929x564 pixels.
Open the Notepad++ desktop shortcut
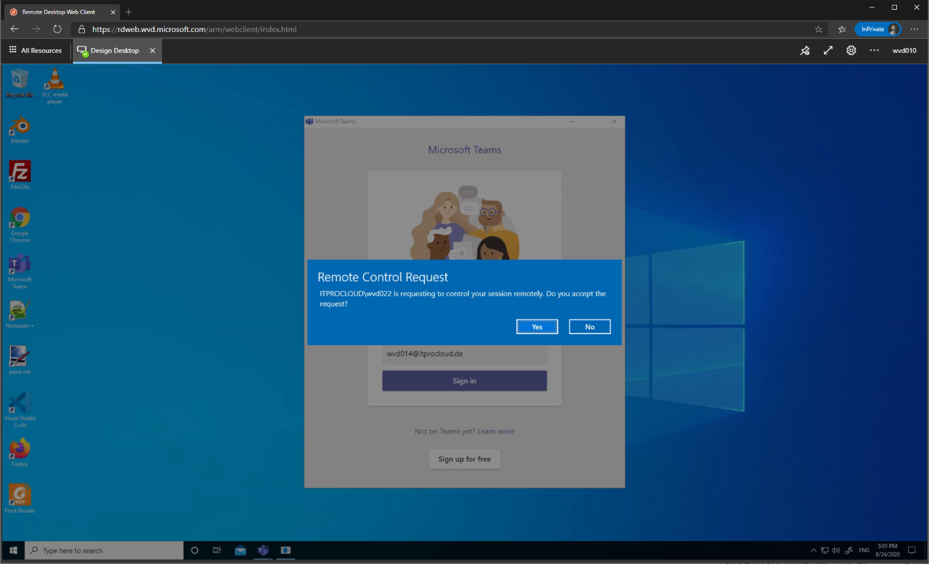pos(19,315)
